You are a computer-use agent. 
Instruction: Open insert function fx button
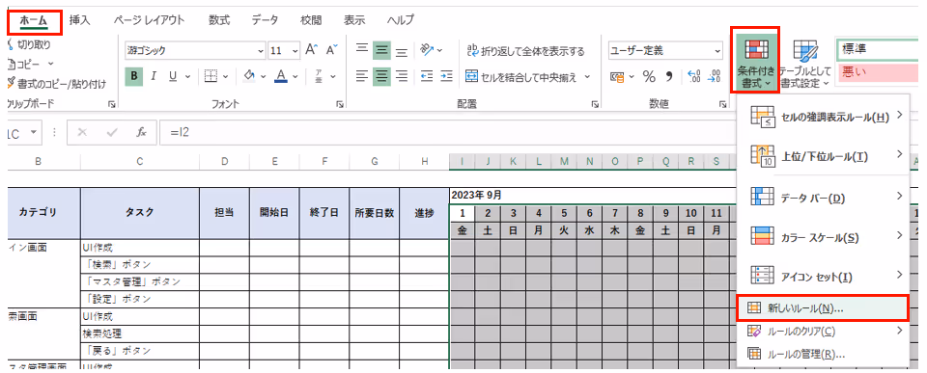coord(141,133)
